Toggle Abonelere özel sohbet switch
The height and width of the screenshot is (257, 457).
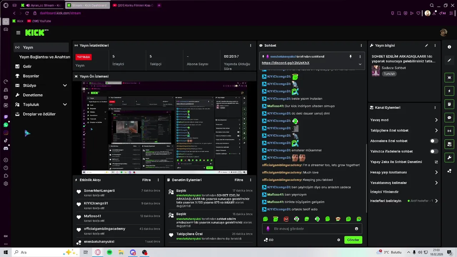pyautogui.click(x=434, y=141)
